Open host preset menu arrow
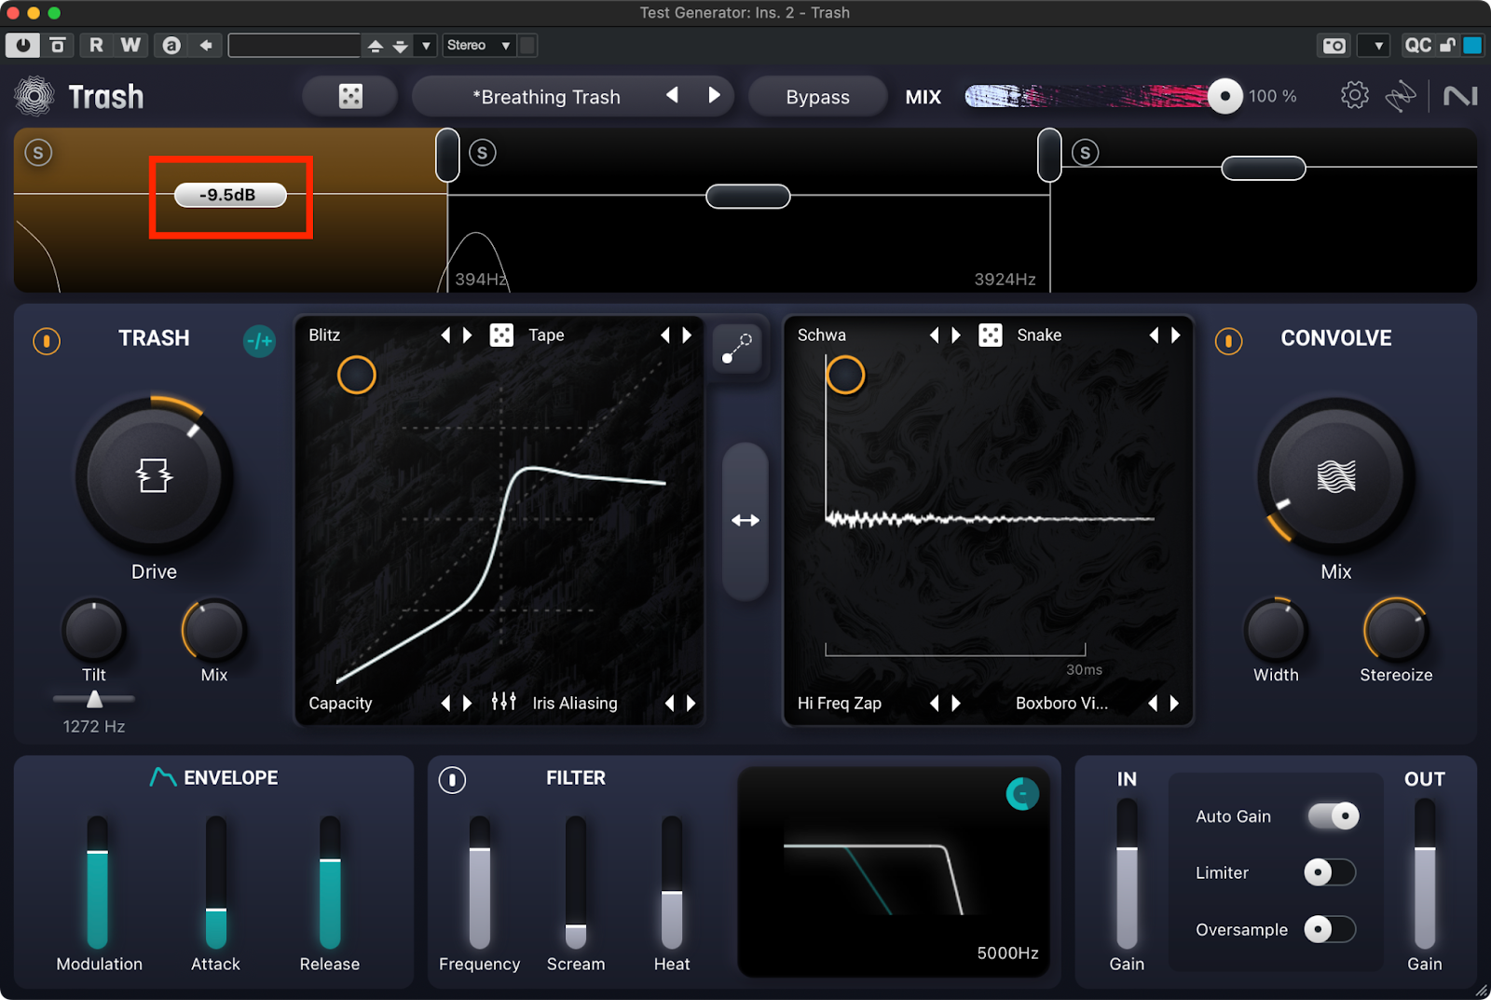Image resolution: width=1491 pixels, height=1000 pixels. pos(426,46)
